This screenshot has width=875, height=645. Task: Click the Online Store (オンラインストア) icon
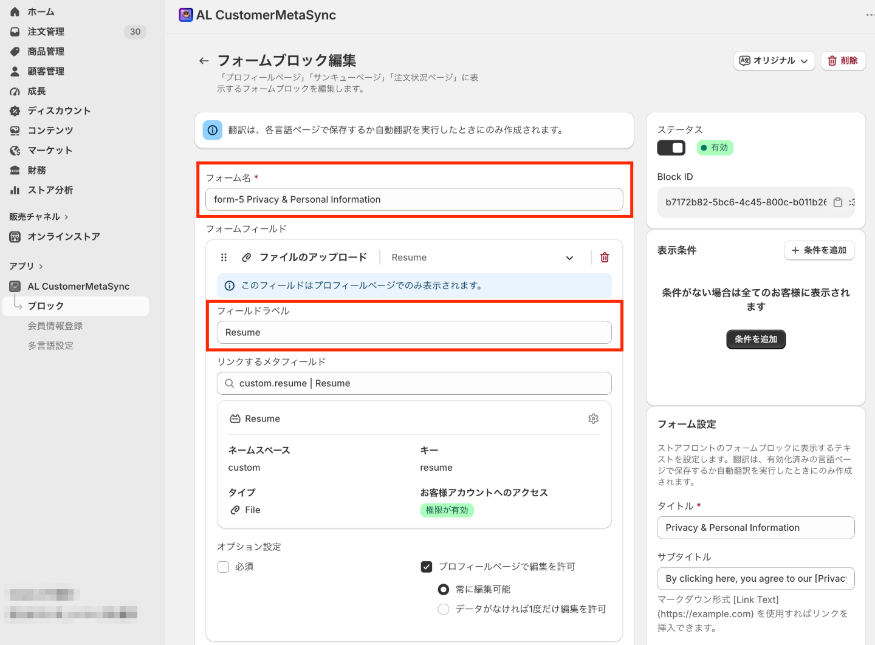pyautogui.click(x=15, y=237)
